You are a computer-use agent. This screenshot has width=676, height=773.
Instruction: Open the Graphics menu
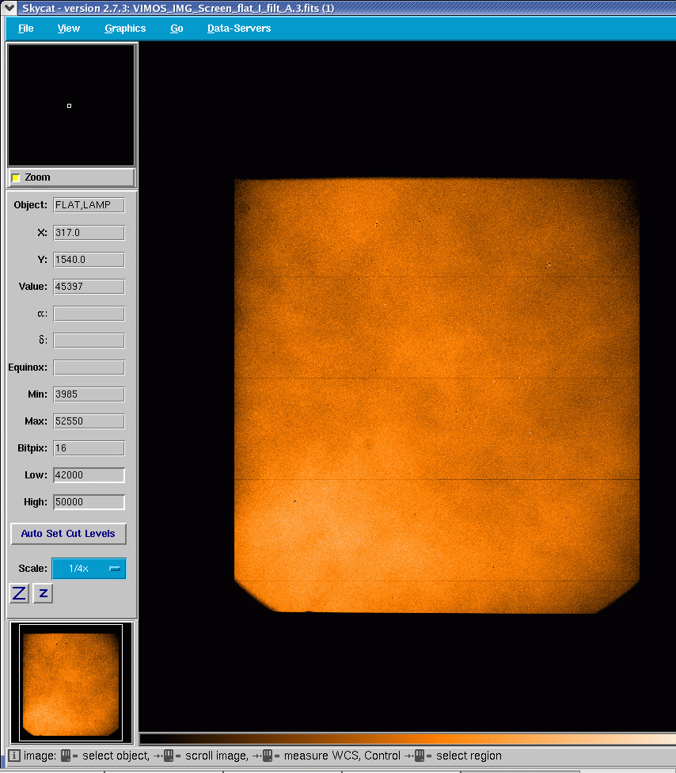[125, 29]
